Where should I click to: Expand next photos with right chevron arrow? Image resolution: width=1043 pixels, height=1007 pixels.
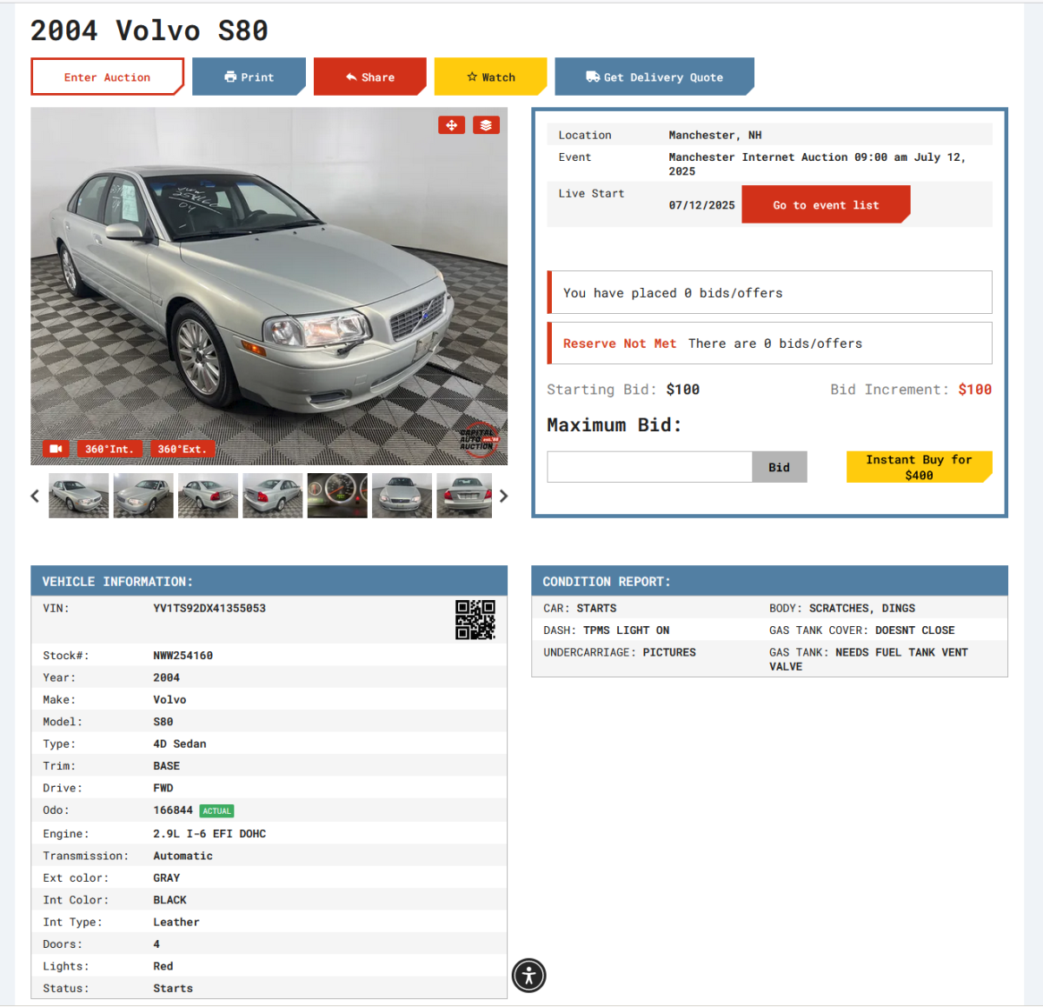(x=503, y=496)
